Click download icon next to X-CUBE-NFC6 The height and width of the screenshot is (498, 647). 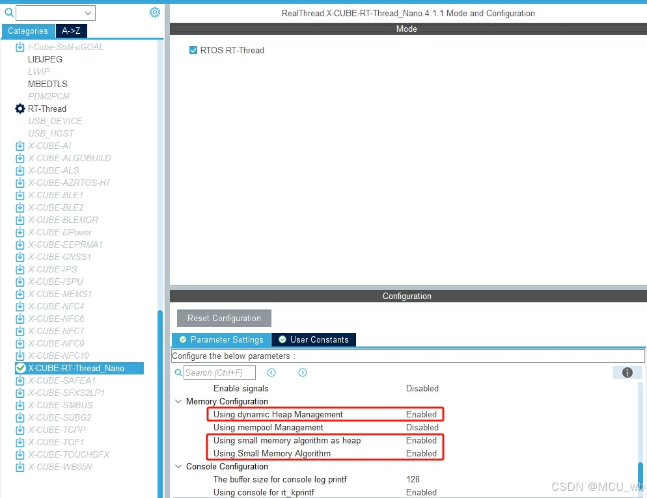click(20, 319)
